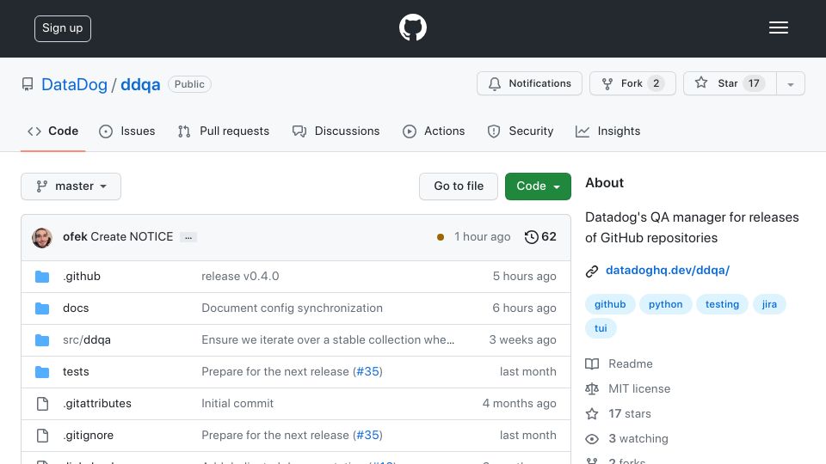This screenshot has height=464, width=826.
Task: Open the master branch dropdown
Action: [71, 186]
